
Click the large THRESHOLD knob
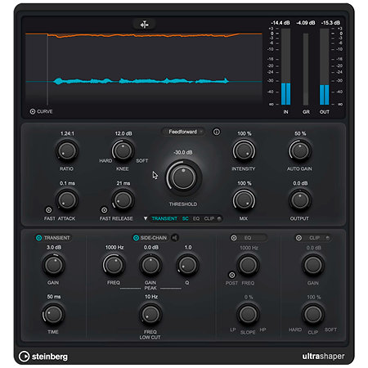click(x=183, y=177)
